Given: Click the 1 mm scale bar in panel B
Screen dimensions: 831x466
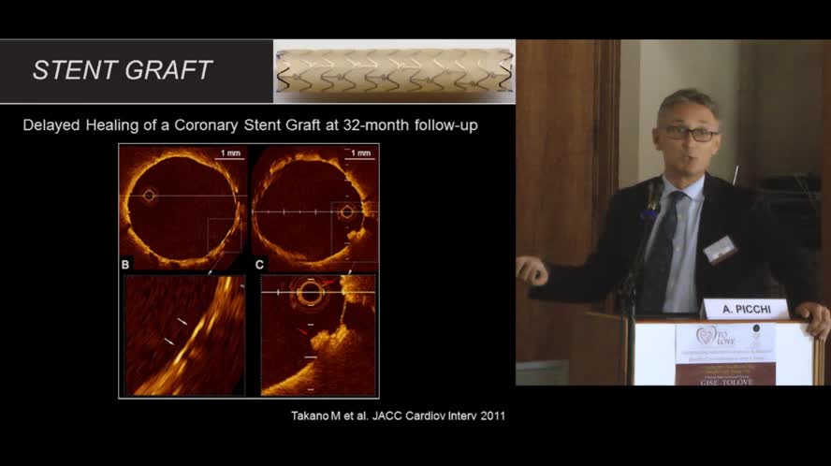Looking at the screenshot, I should pos(228,154).
